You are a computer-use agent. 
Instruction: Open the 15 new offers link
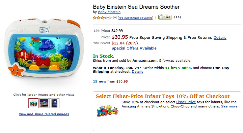point(100,81)
